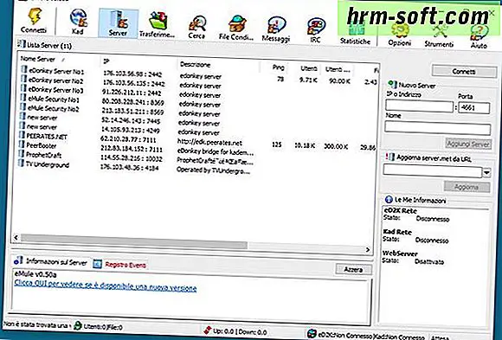Image resolution: width=502 pixels, height=340 pixels.
Task: Select the eMule Security No2 row
Action: [53, 108]
